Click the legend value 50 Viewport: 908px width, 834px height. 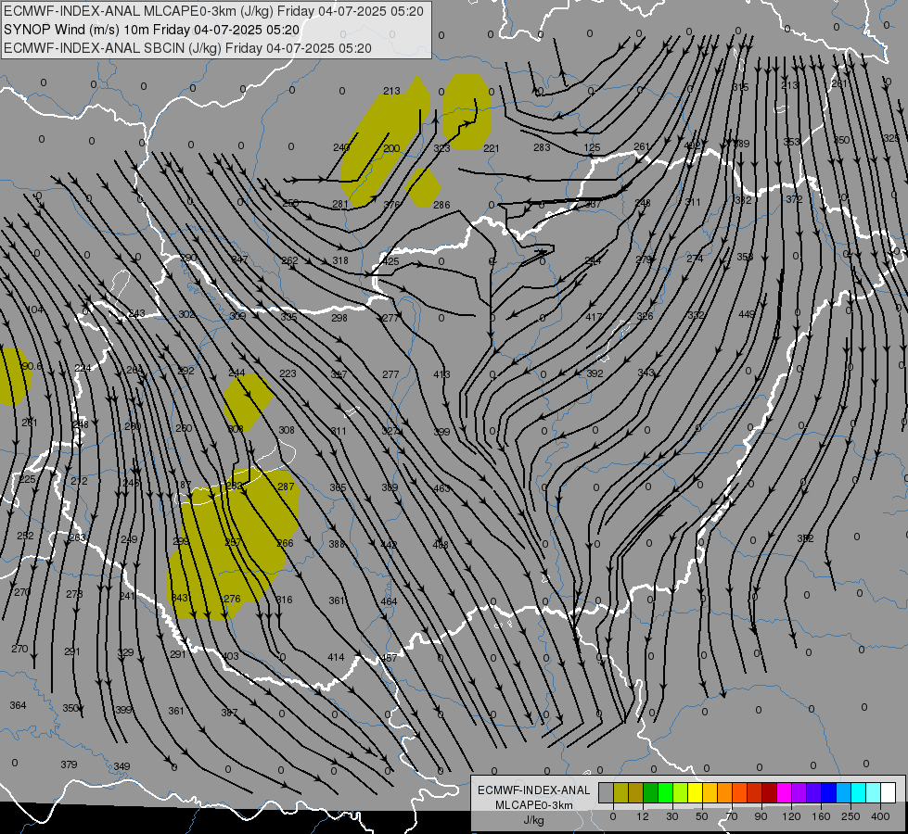[x=702, y=816]
